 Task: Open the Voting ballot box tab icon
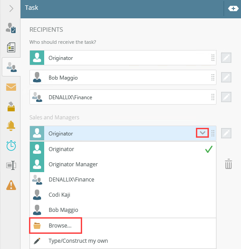(11, 106)
